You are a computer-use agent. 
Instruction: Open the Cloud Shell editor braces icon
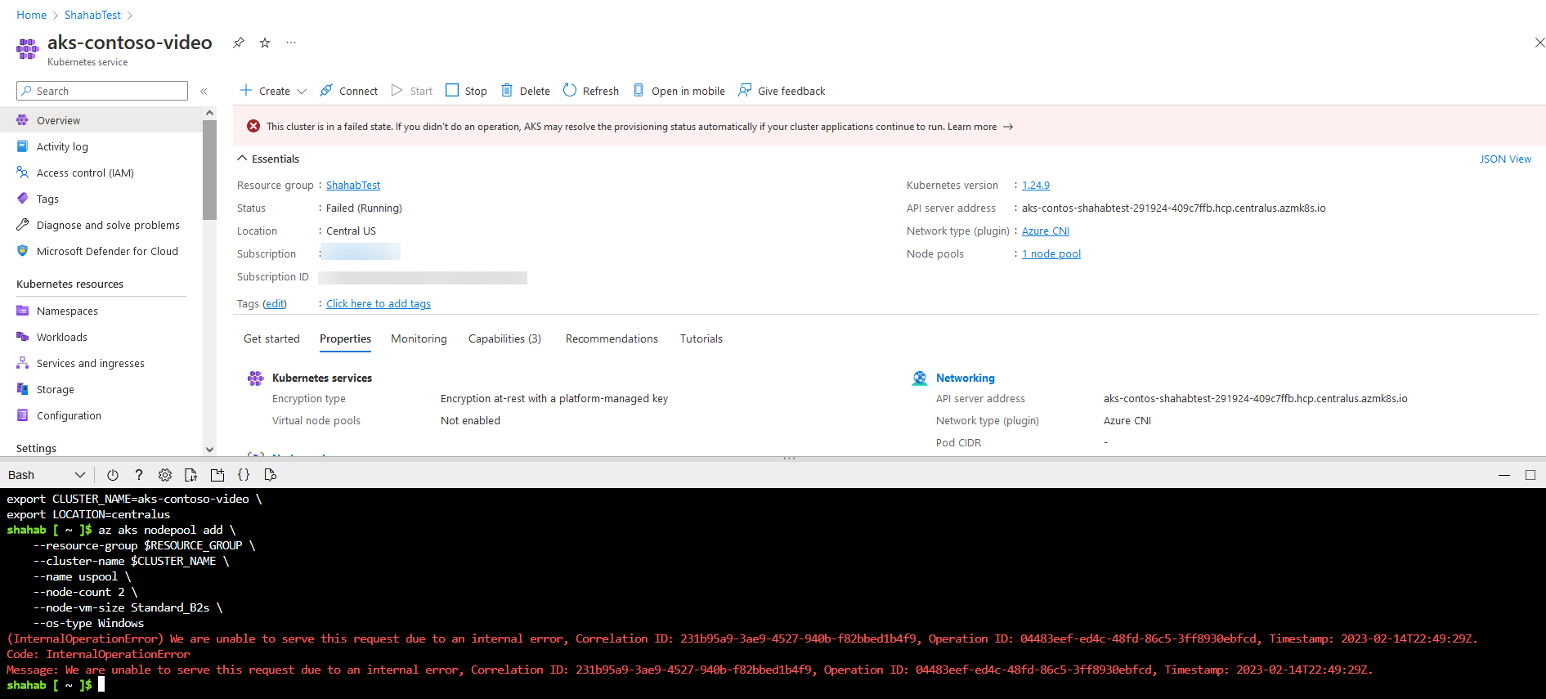(244, 475)
